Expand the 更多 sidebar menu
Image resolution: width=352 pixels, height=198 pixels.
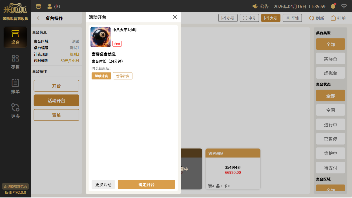tap(15, 111)
